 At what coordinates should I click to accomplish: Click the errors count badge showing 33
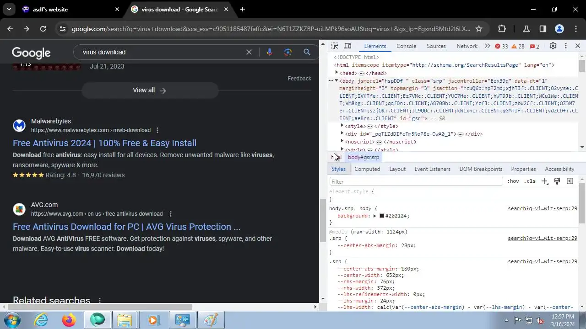pos(502,47)
